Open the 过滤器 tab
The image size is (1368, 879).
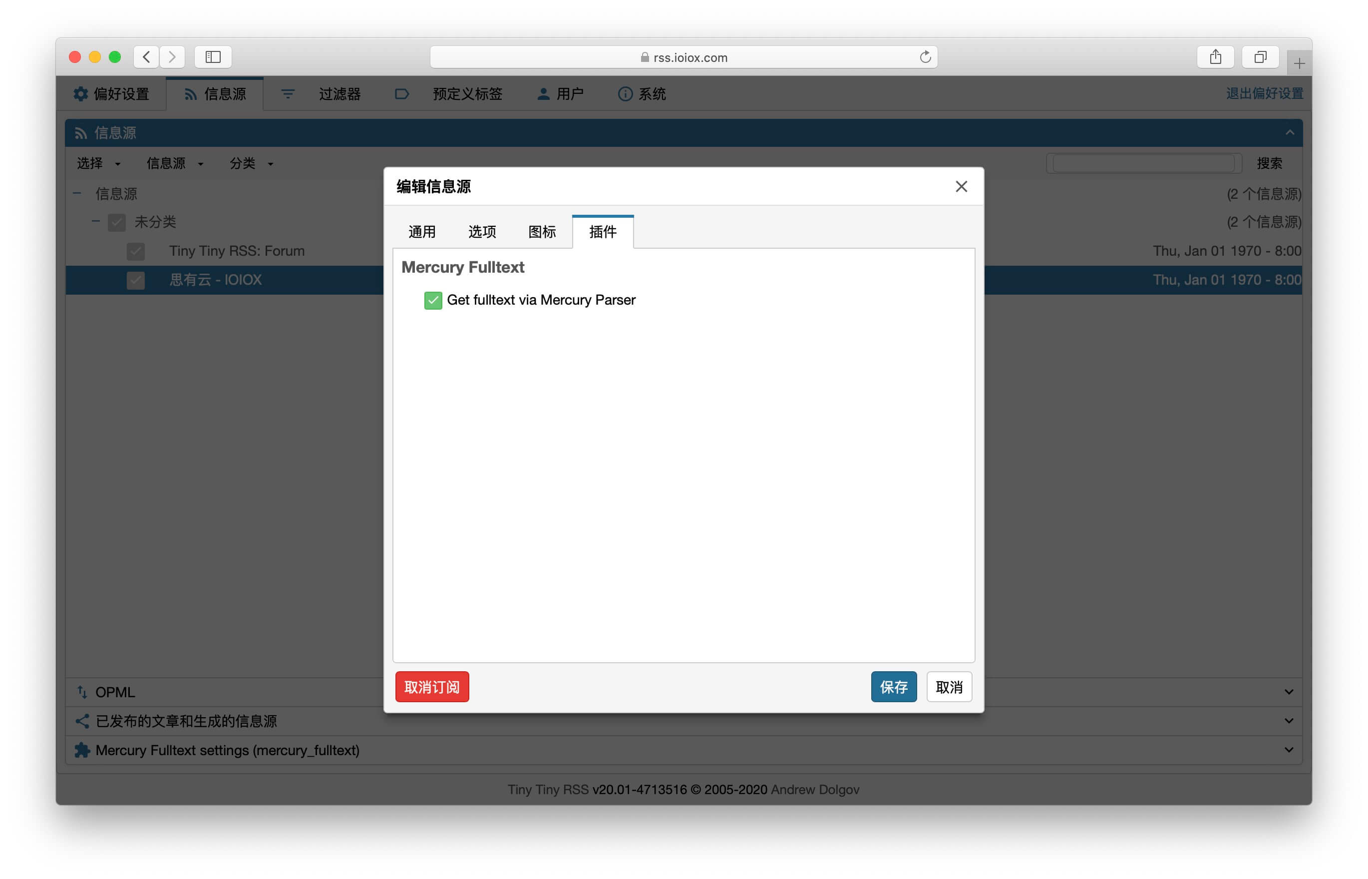321,94
